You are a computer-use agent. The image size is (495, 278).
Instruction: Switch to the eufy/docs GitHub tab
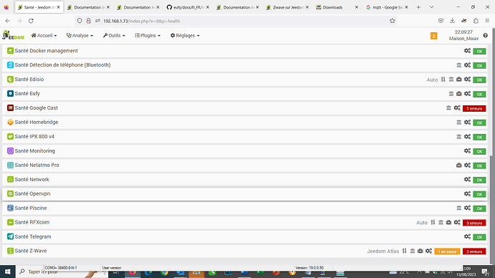pyautogui.click(x=187, y=7)
